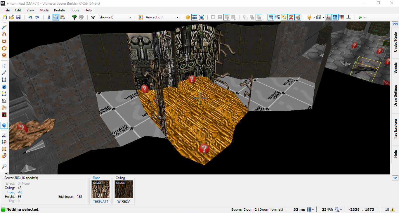This screenshot has height=213, width=399.
Task: Click the green status indicator square
Action: pyautogui.click(x=3, y=209)
